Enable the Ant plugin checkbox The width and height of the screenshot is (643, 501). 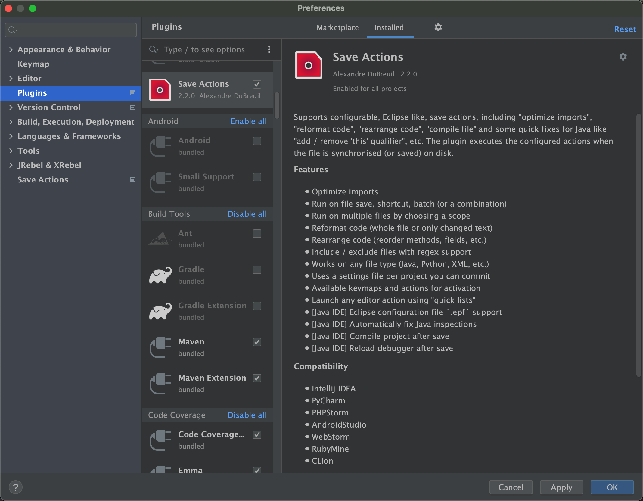point(257,234)
